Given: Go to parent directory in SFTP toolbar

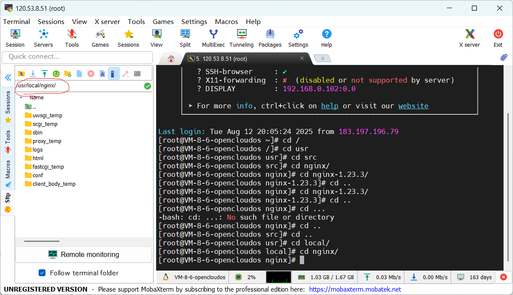Looking at the screenshot, I should click(21, 74).
